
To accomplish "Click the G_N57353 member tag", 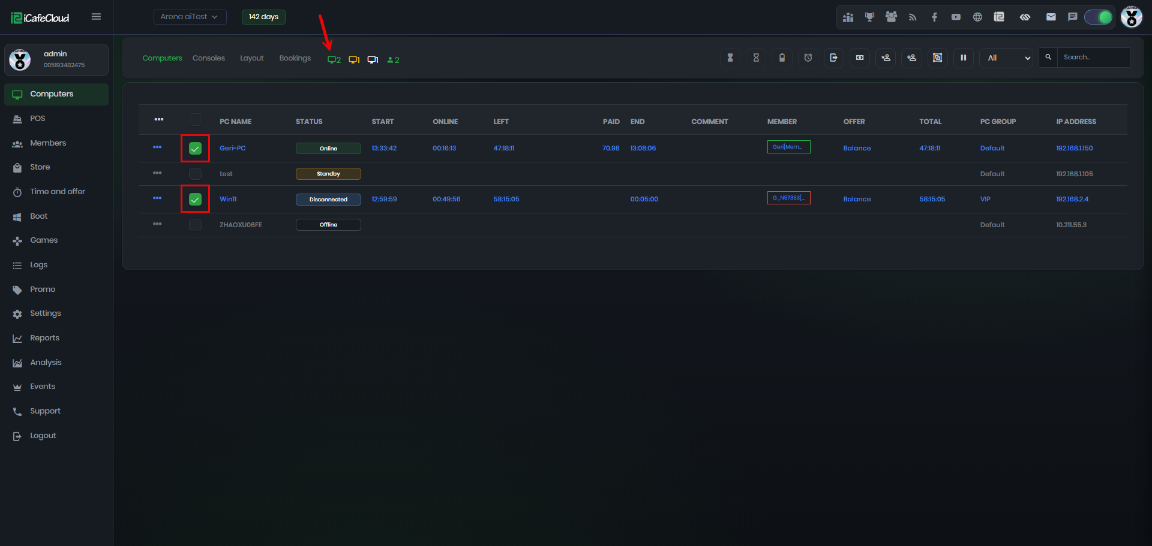I will [x=789, y=198].
